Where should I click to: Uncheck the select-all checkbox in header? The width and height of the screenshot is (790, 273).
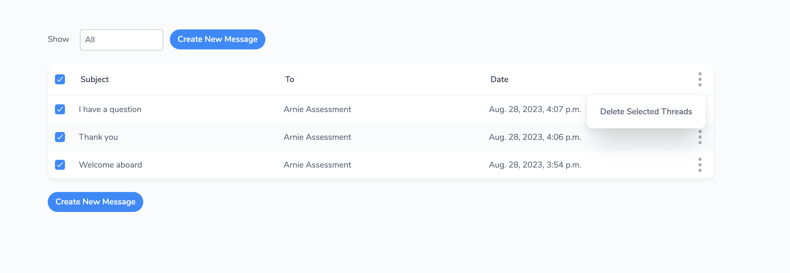(60, 79)
